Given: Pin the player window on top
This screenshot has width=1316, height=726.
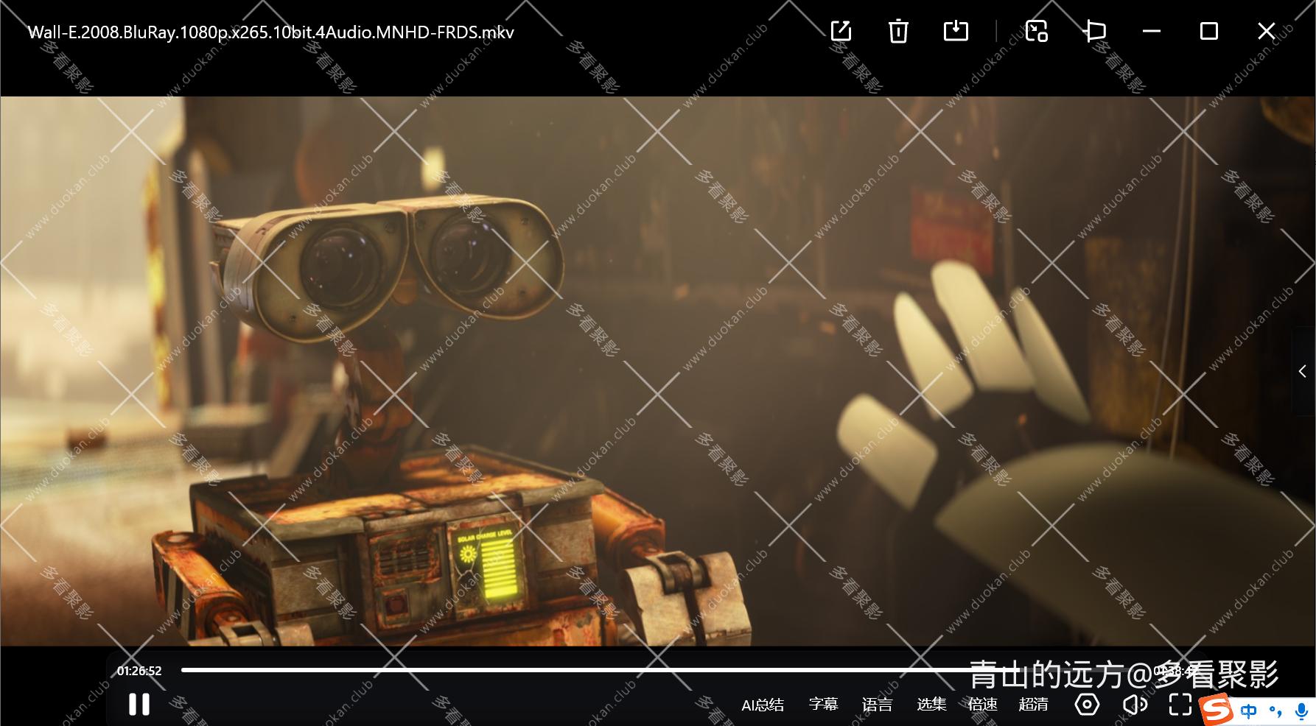Looking at the screenshot, I should pos(1095,31).
